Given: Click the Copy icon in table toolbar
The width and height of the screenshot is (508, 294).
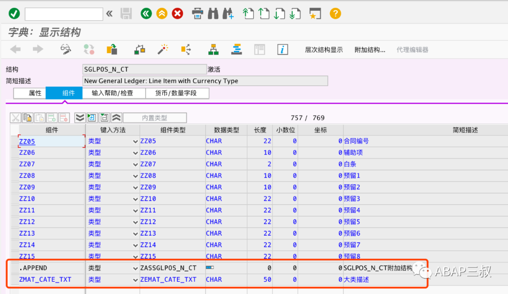Looking at the screenshot, I should pyautogui.click(x=28, y=117).
